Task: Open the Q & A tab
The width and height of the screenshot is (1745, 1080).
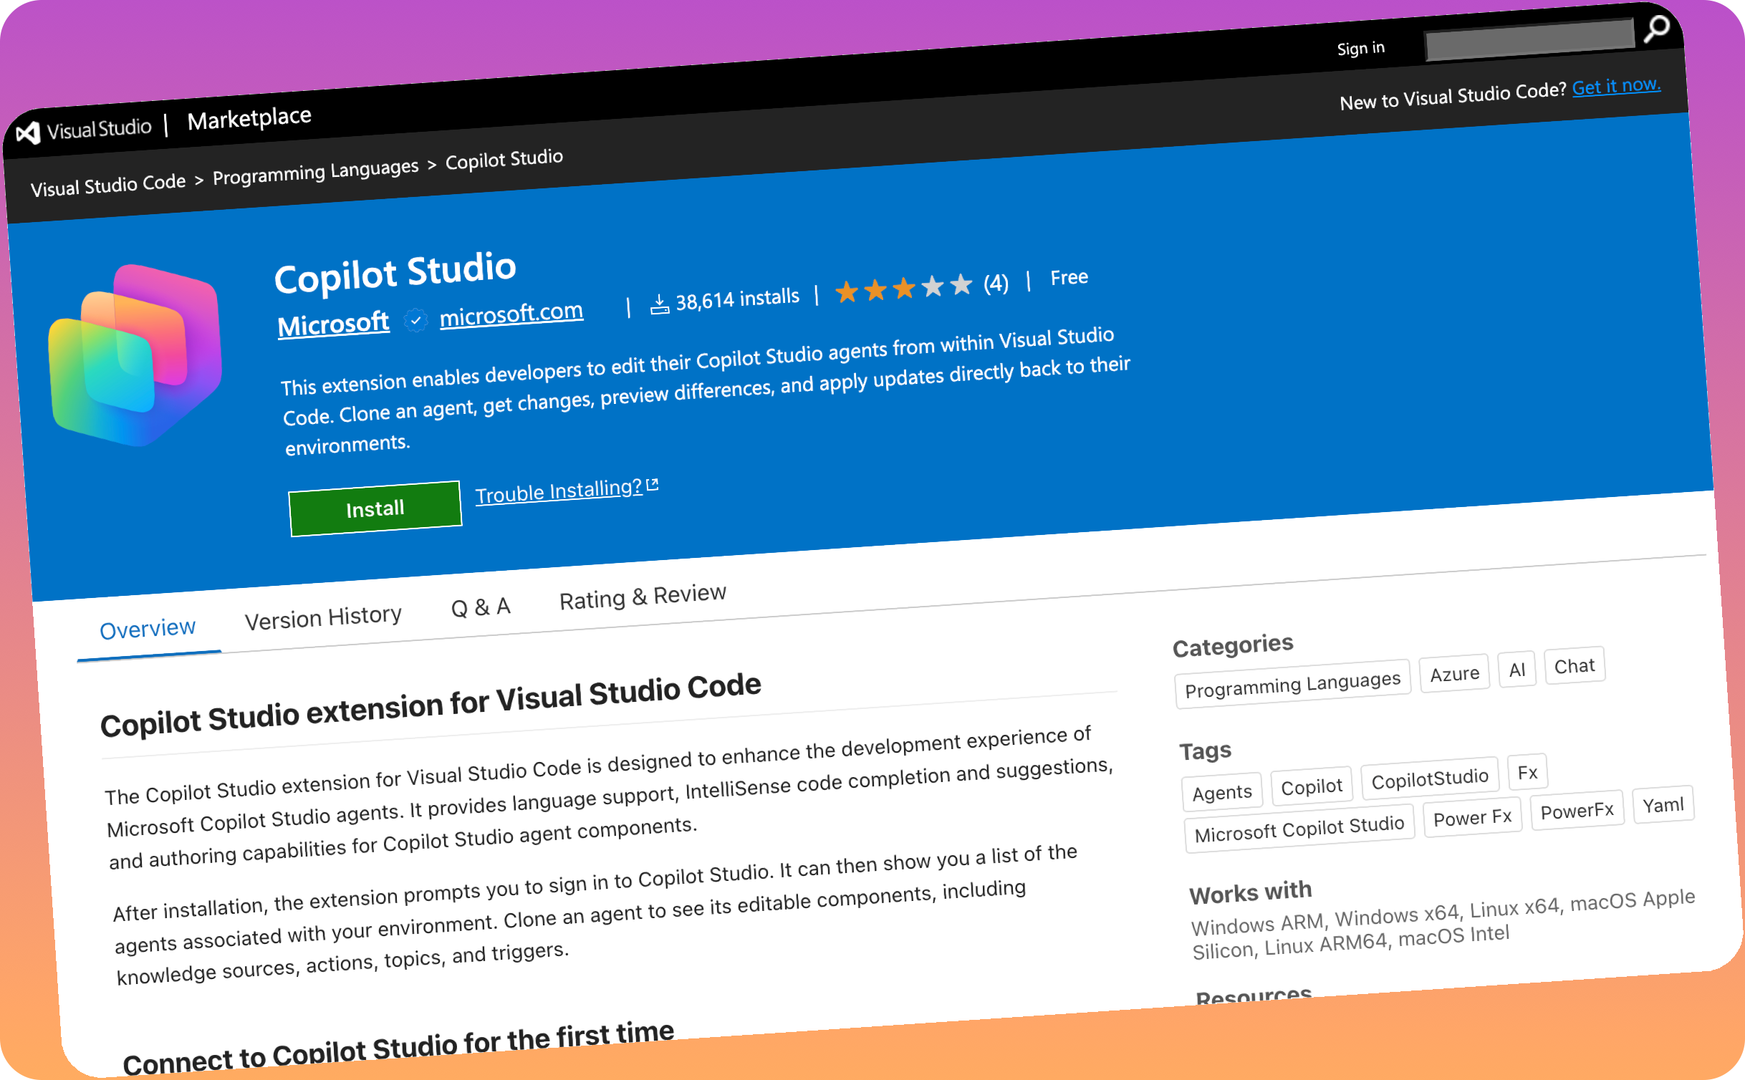Action: click(x=479, y=605)
